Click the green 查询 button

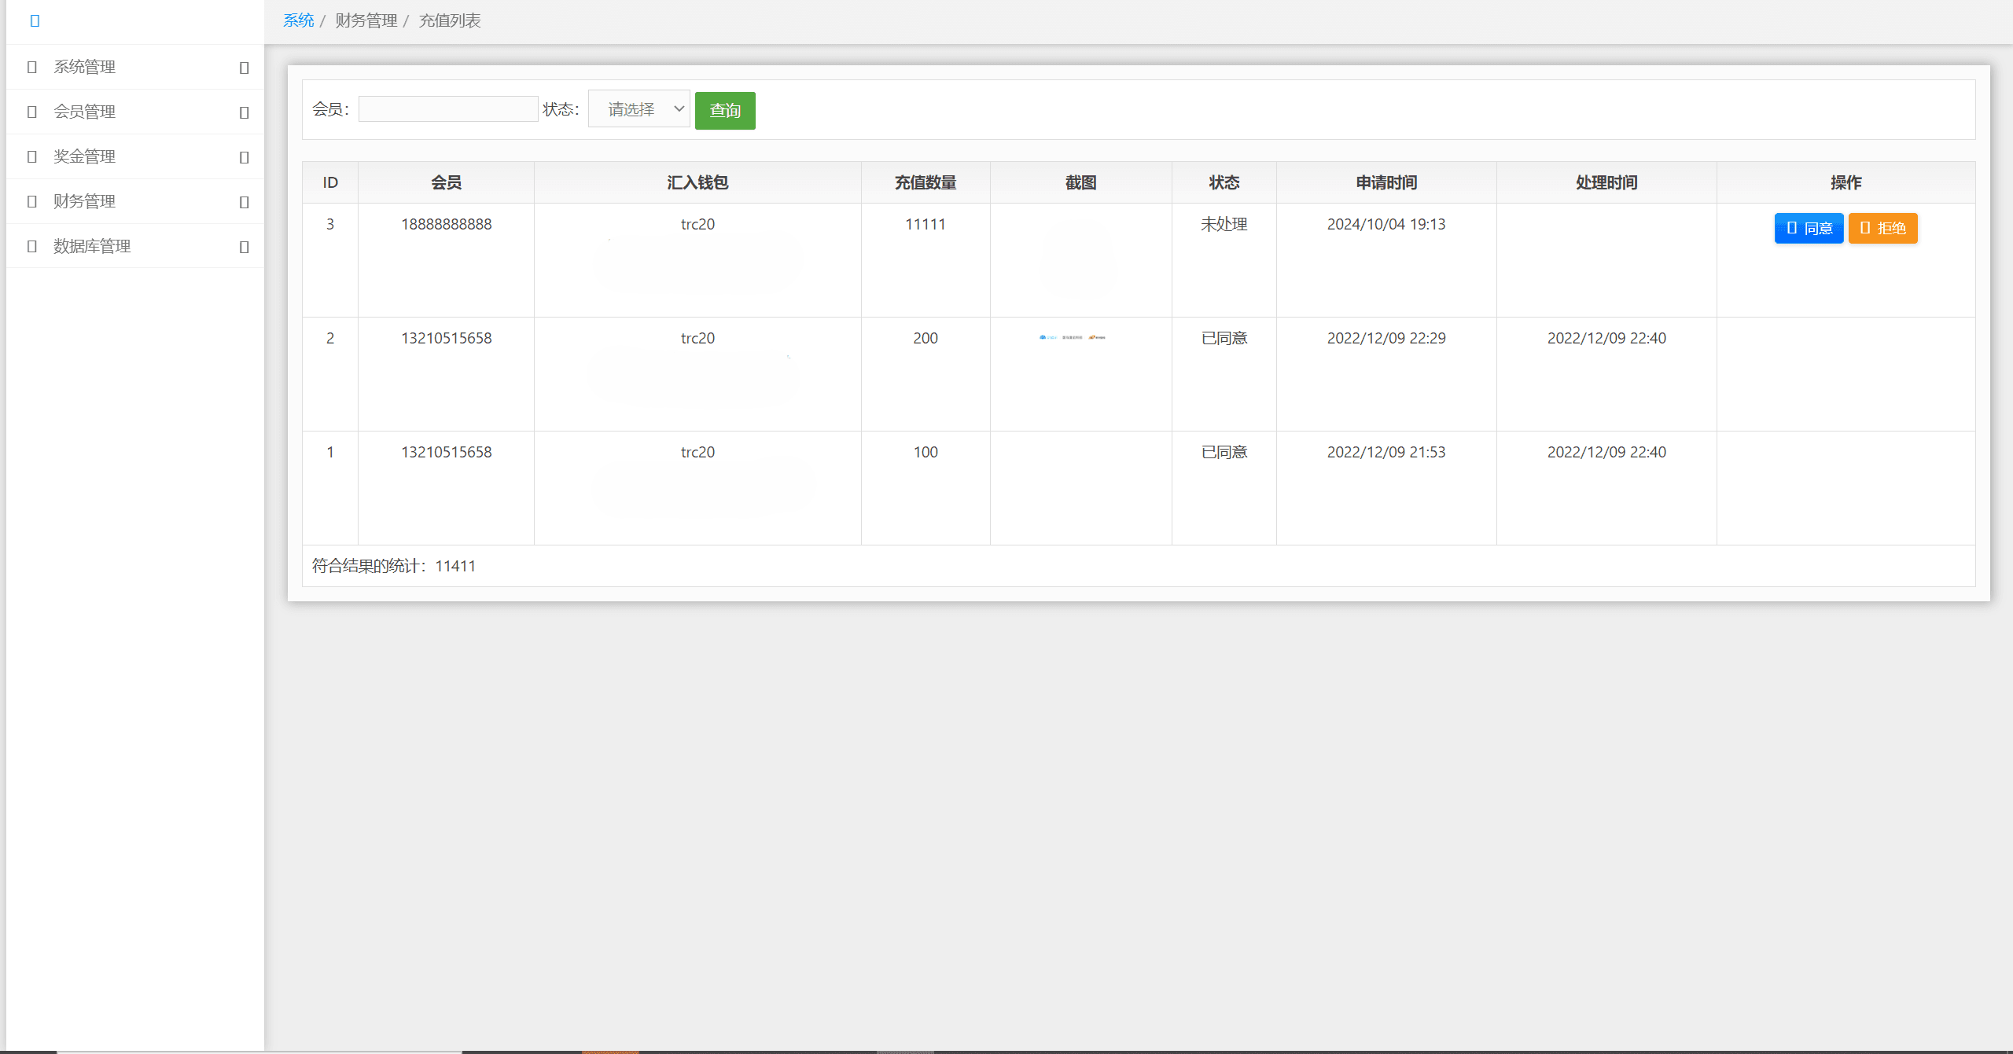(724, 111)
